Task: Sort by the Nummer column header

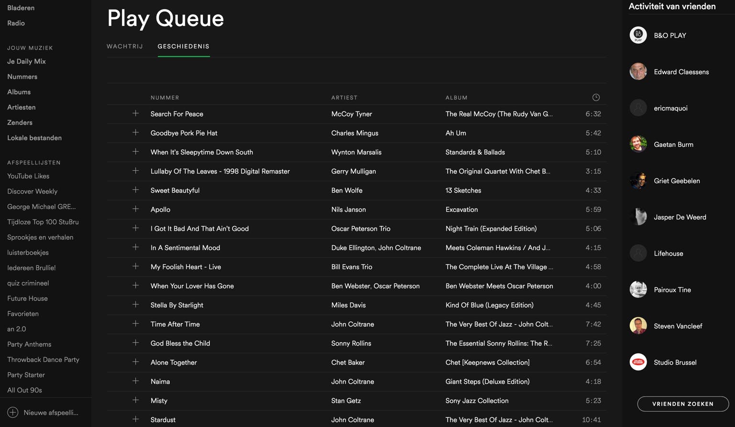Action: pos(165,98)
